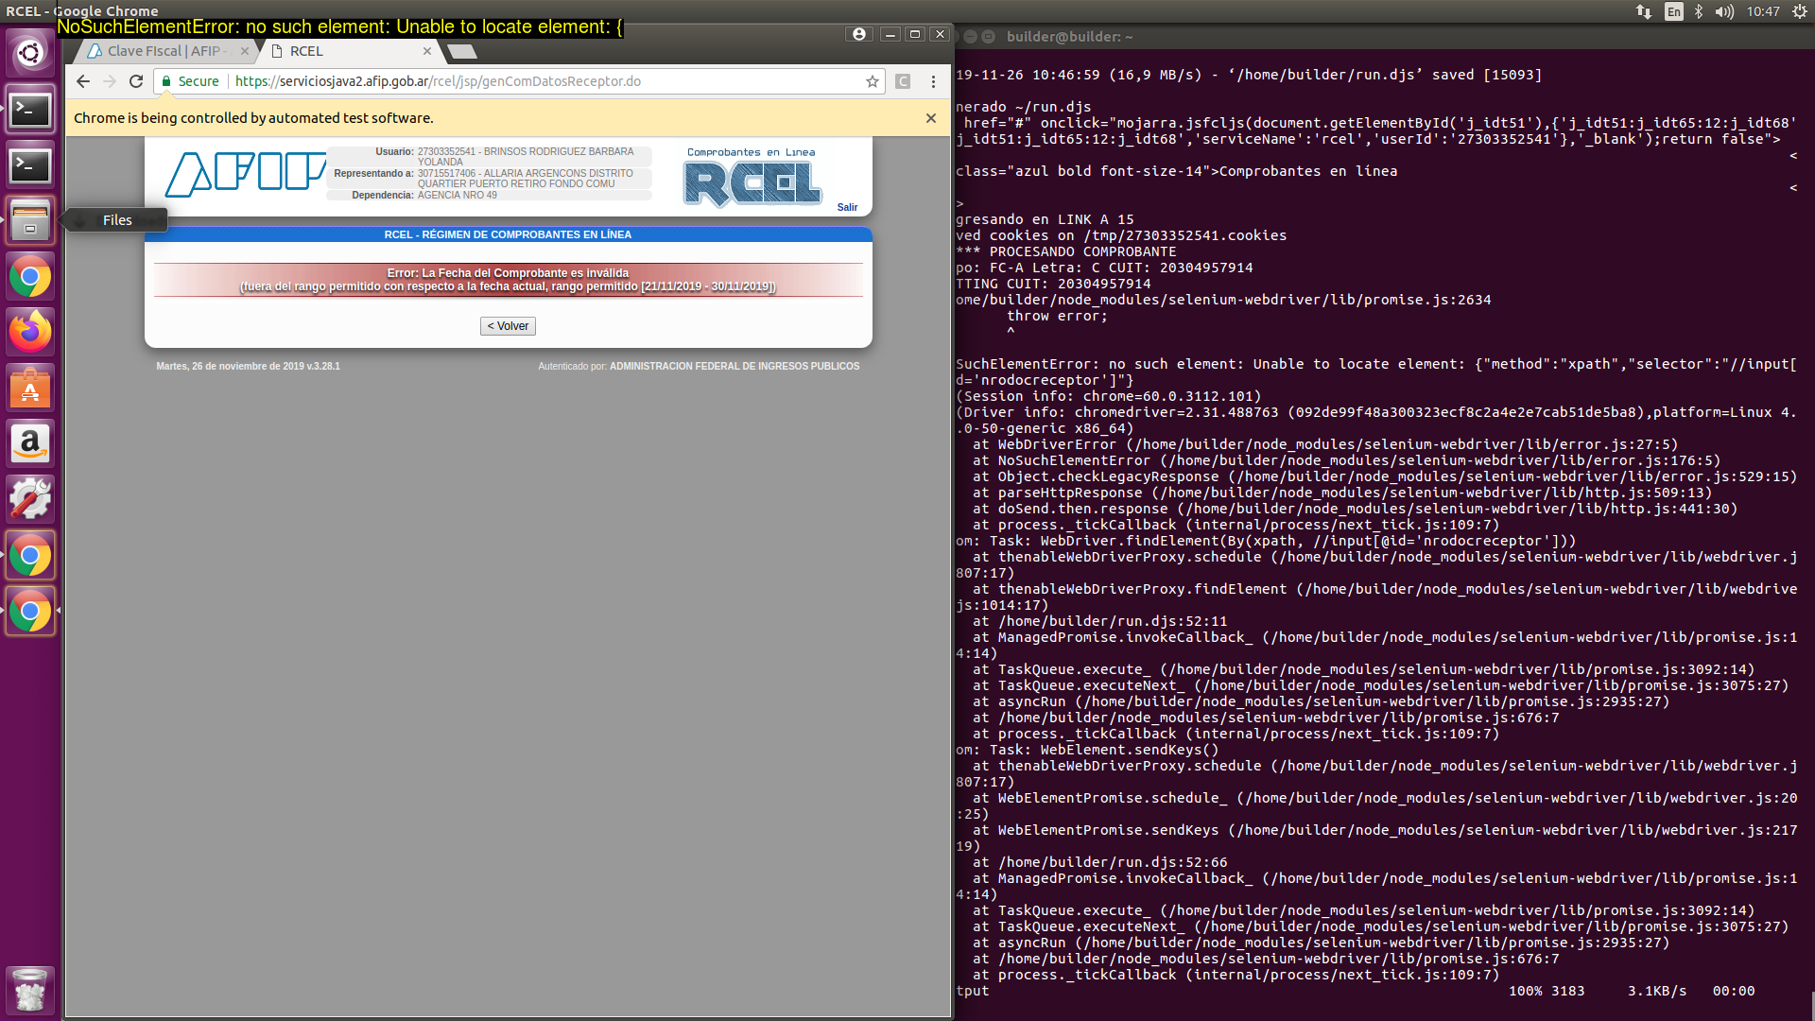Open the first Terminal launcher icon

[x=30, y=110]
